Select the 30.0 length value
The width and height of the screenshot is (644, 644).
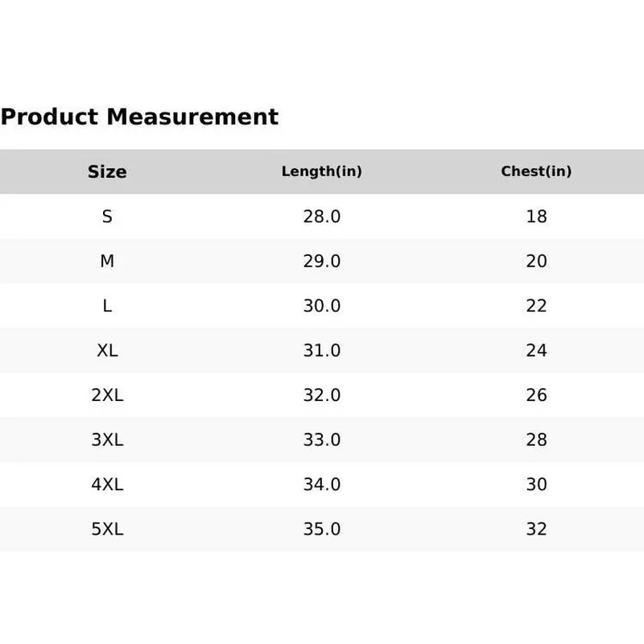[x=321, y=306]
